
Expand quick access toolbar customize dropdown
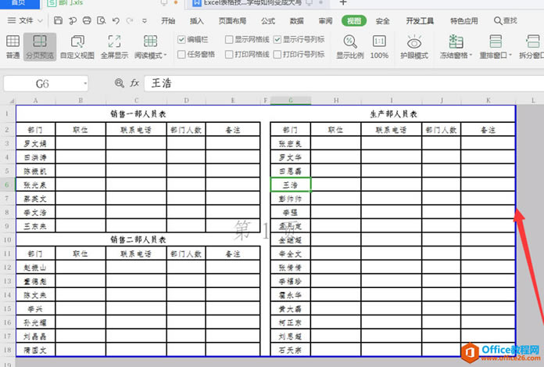[x=145, y=21]
